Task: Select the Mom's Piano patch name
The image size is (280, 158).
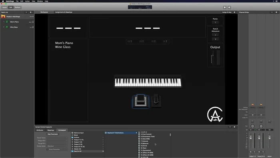Action: click(x=14, y=22)
